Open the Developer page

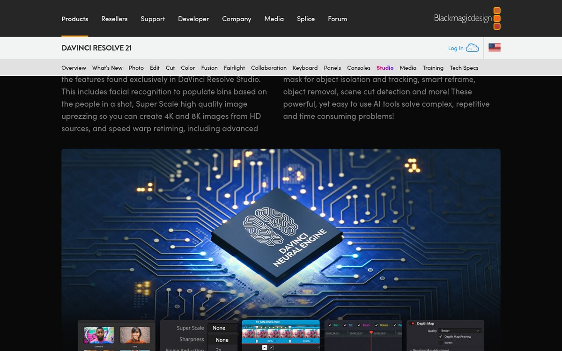pos(193,19)
